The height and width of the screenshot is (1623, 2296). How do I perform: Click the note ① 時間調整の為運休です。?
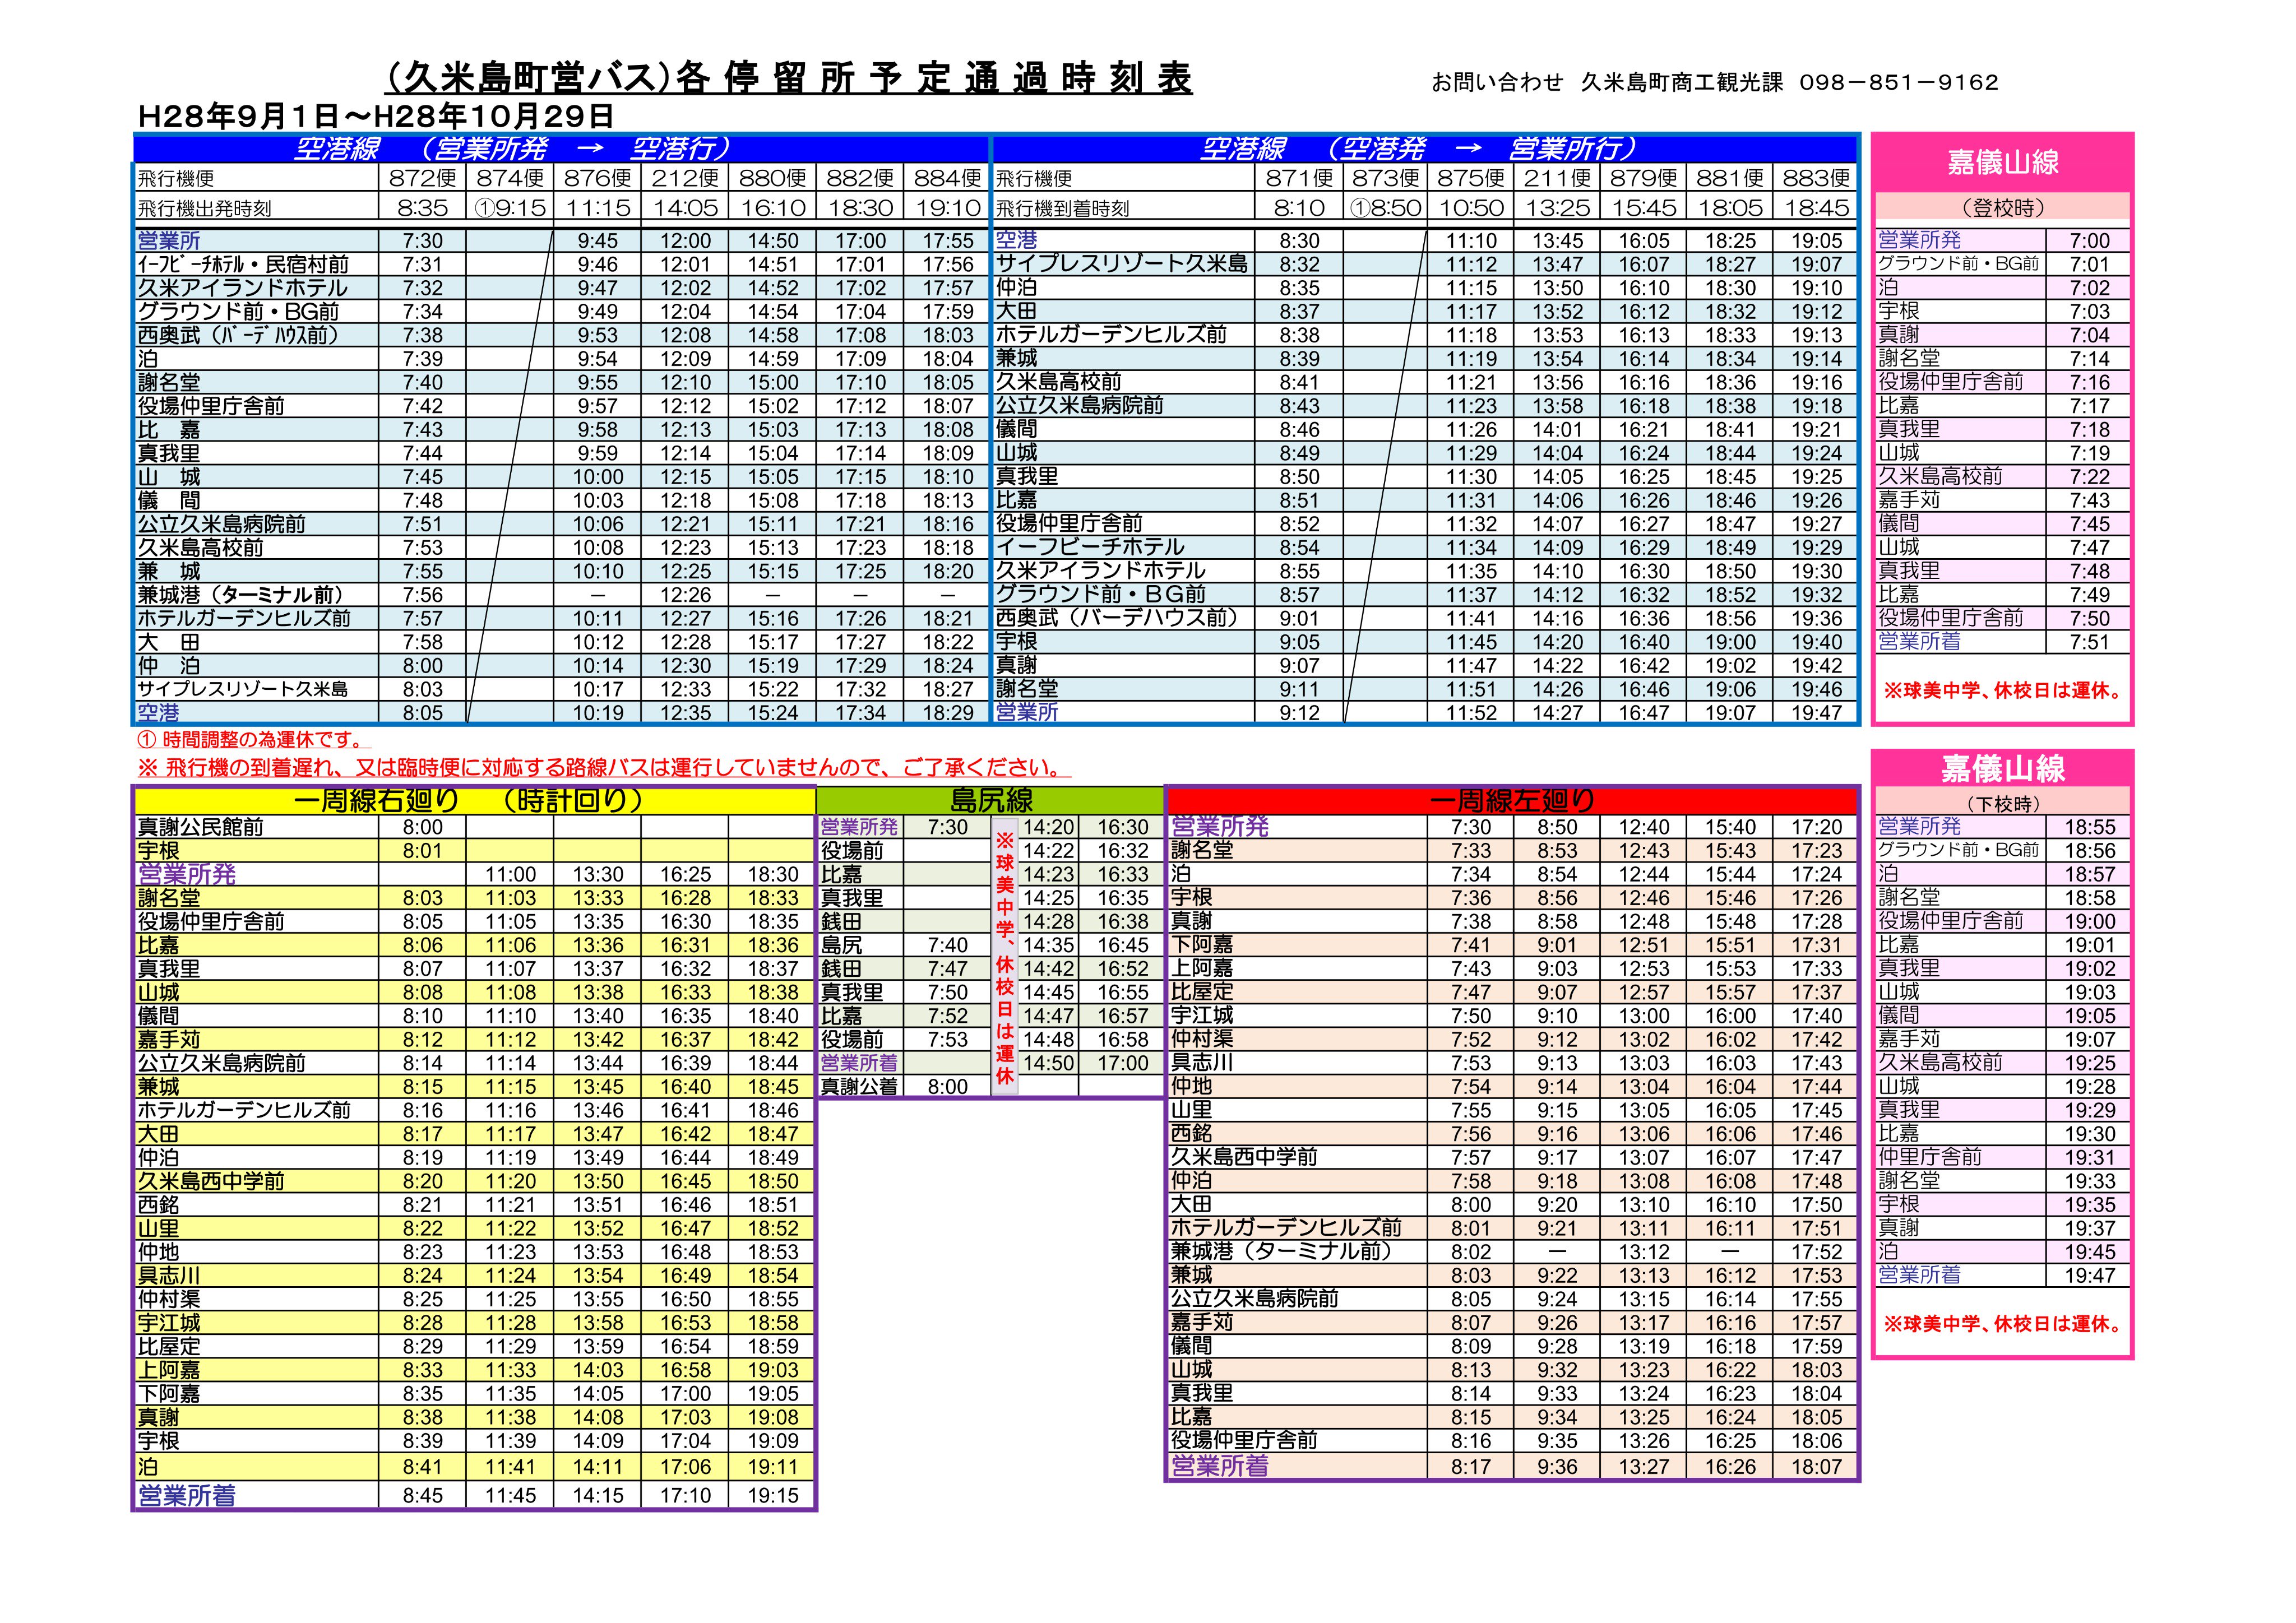(x=253, y=740)
